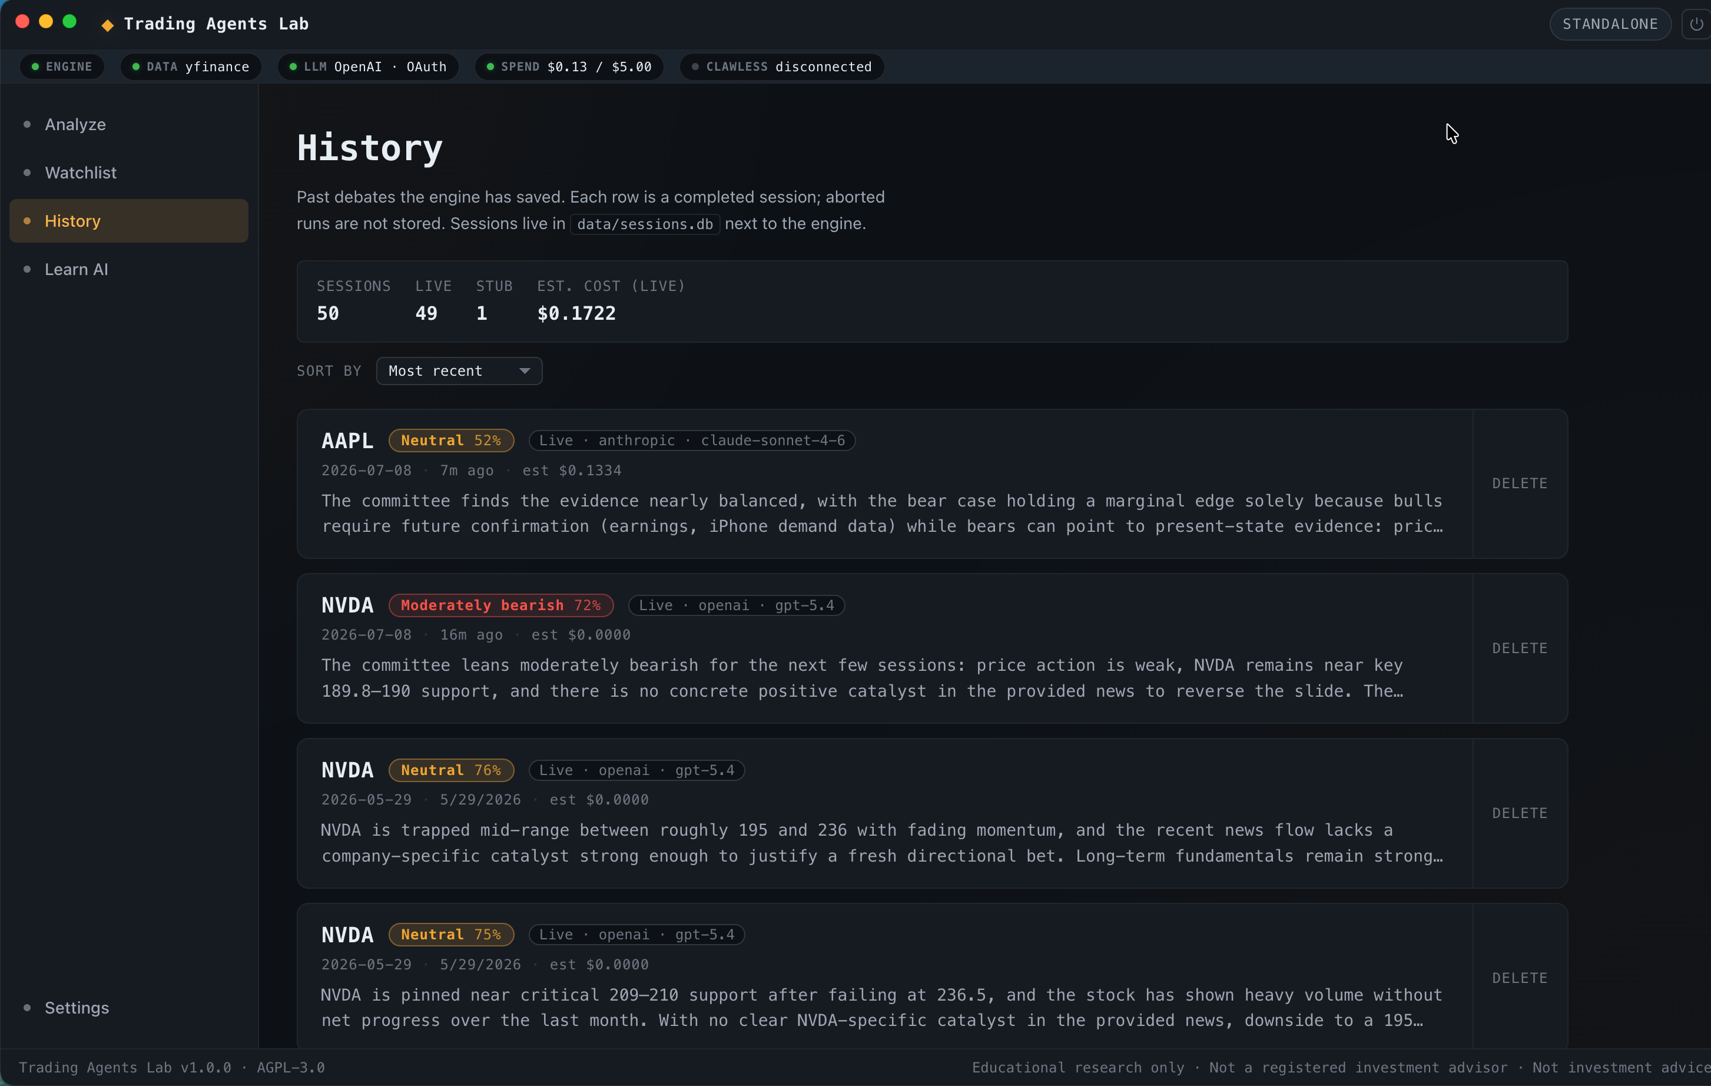This screenshot has height=1086, width=1711.
Task: Open the Learn AI sidebar item
Action: click(x=128, y=269)
